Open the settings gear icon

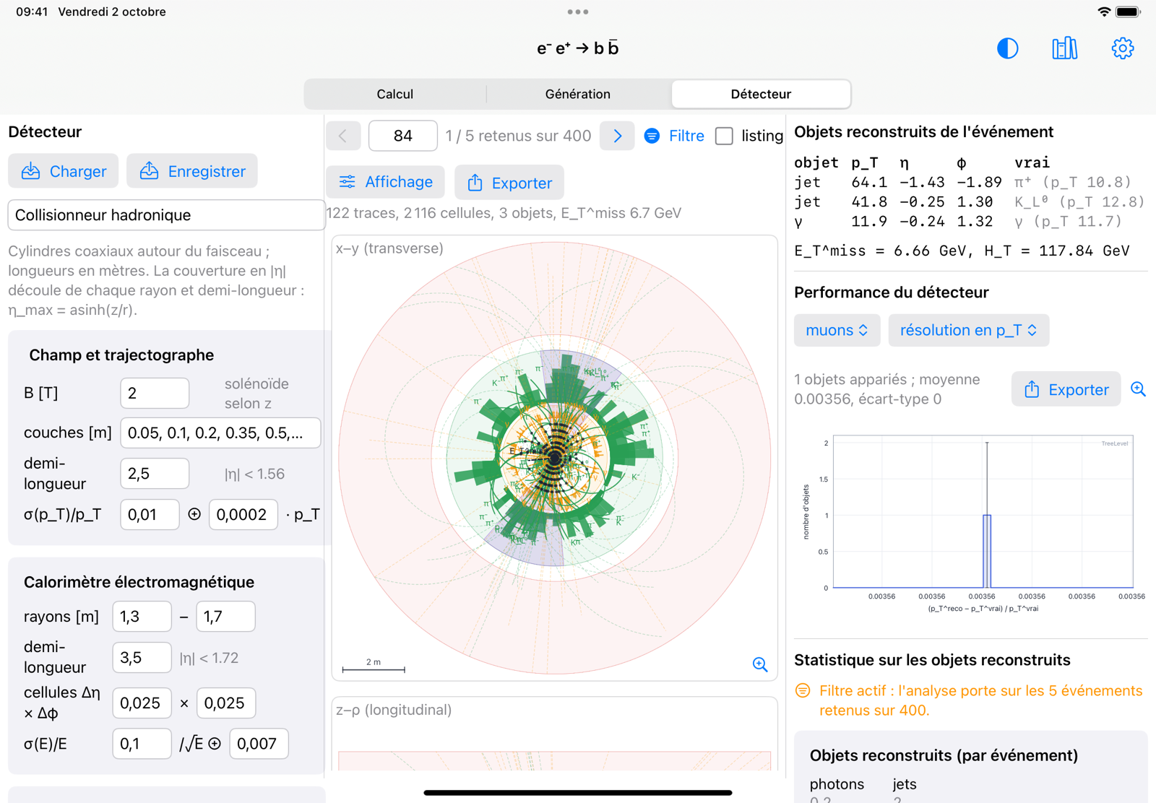tap(1122, 48)
